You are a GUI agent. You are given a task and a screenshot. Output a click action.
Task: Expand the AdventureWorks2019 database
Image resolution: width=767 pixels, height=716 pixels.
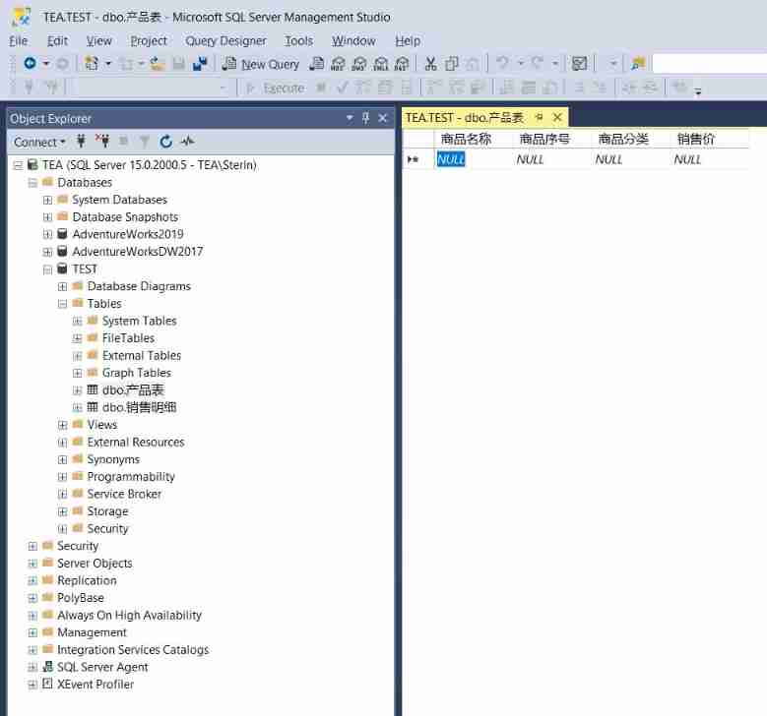pos(47,235)
